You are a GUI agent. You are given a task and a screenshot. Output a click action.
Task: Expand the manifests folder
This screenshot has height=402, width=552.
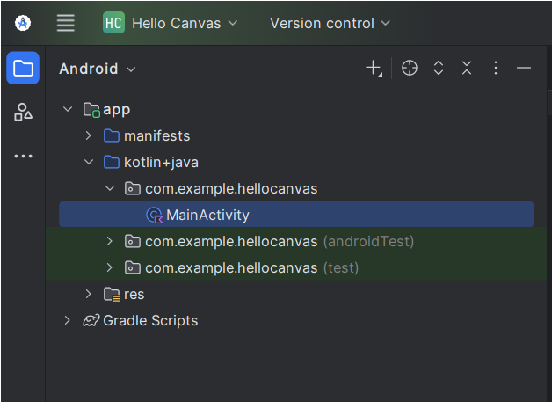[89, 135]
